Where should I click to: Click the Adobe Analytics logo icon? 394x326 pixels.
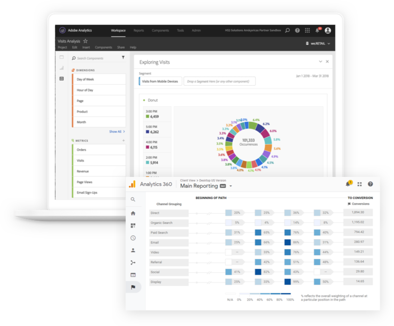pyautogui.click(x=62, y=30)
